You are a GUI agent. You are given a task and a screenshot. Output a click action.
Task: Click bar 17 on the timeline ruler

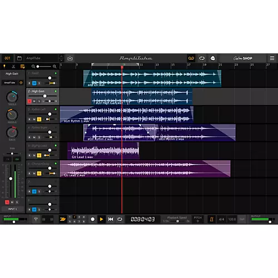coord(188,64)
